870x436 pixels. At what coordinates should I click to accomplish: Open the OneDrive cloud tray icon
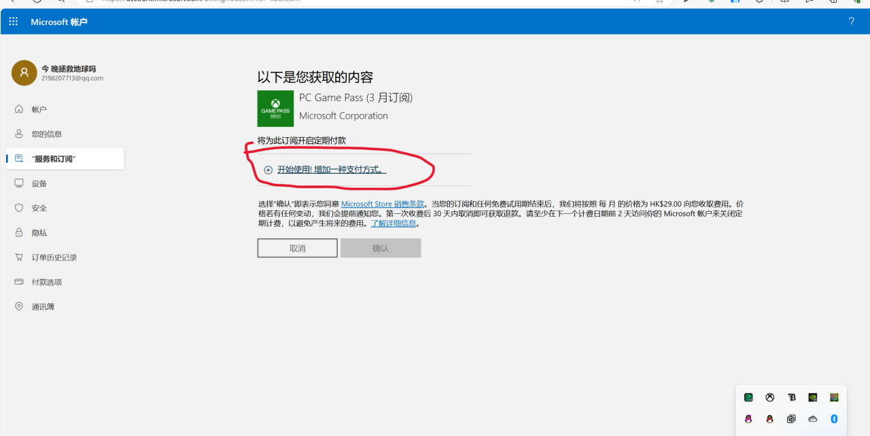[x=812, y=419]
